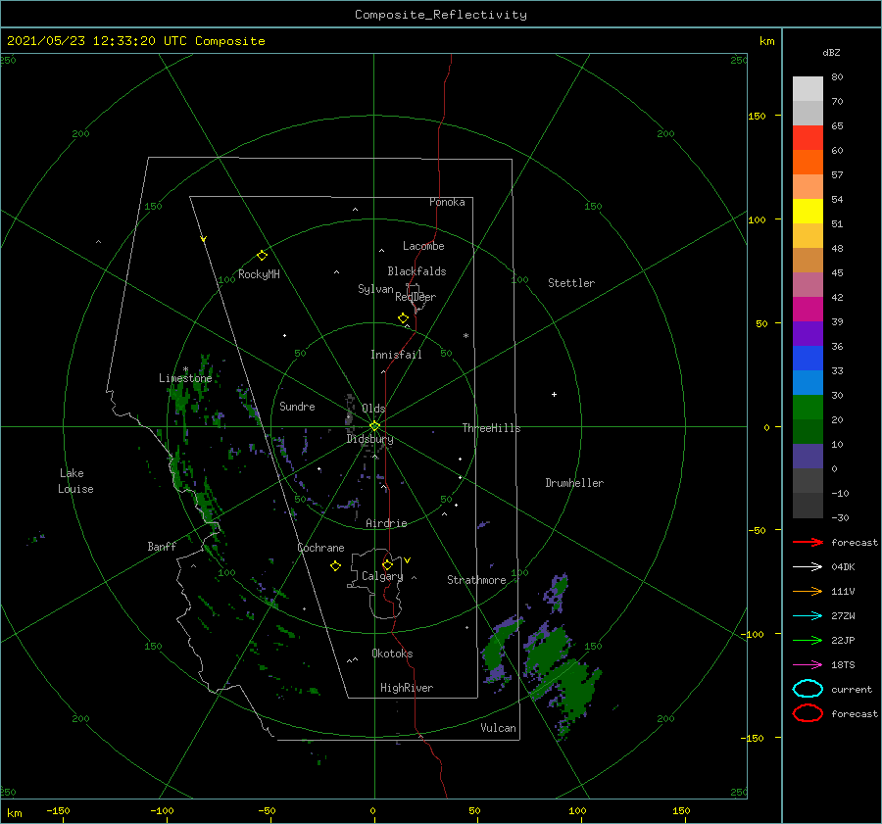
Task: Click the red swatch in the dBZ legend
Action: (x=808, y=138)
